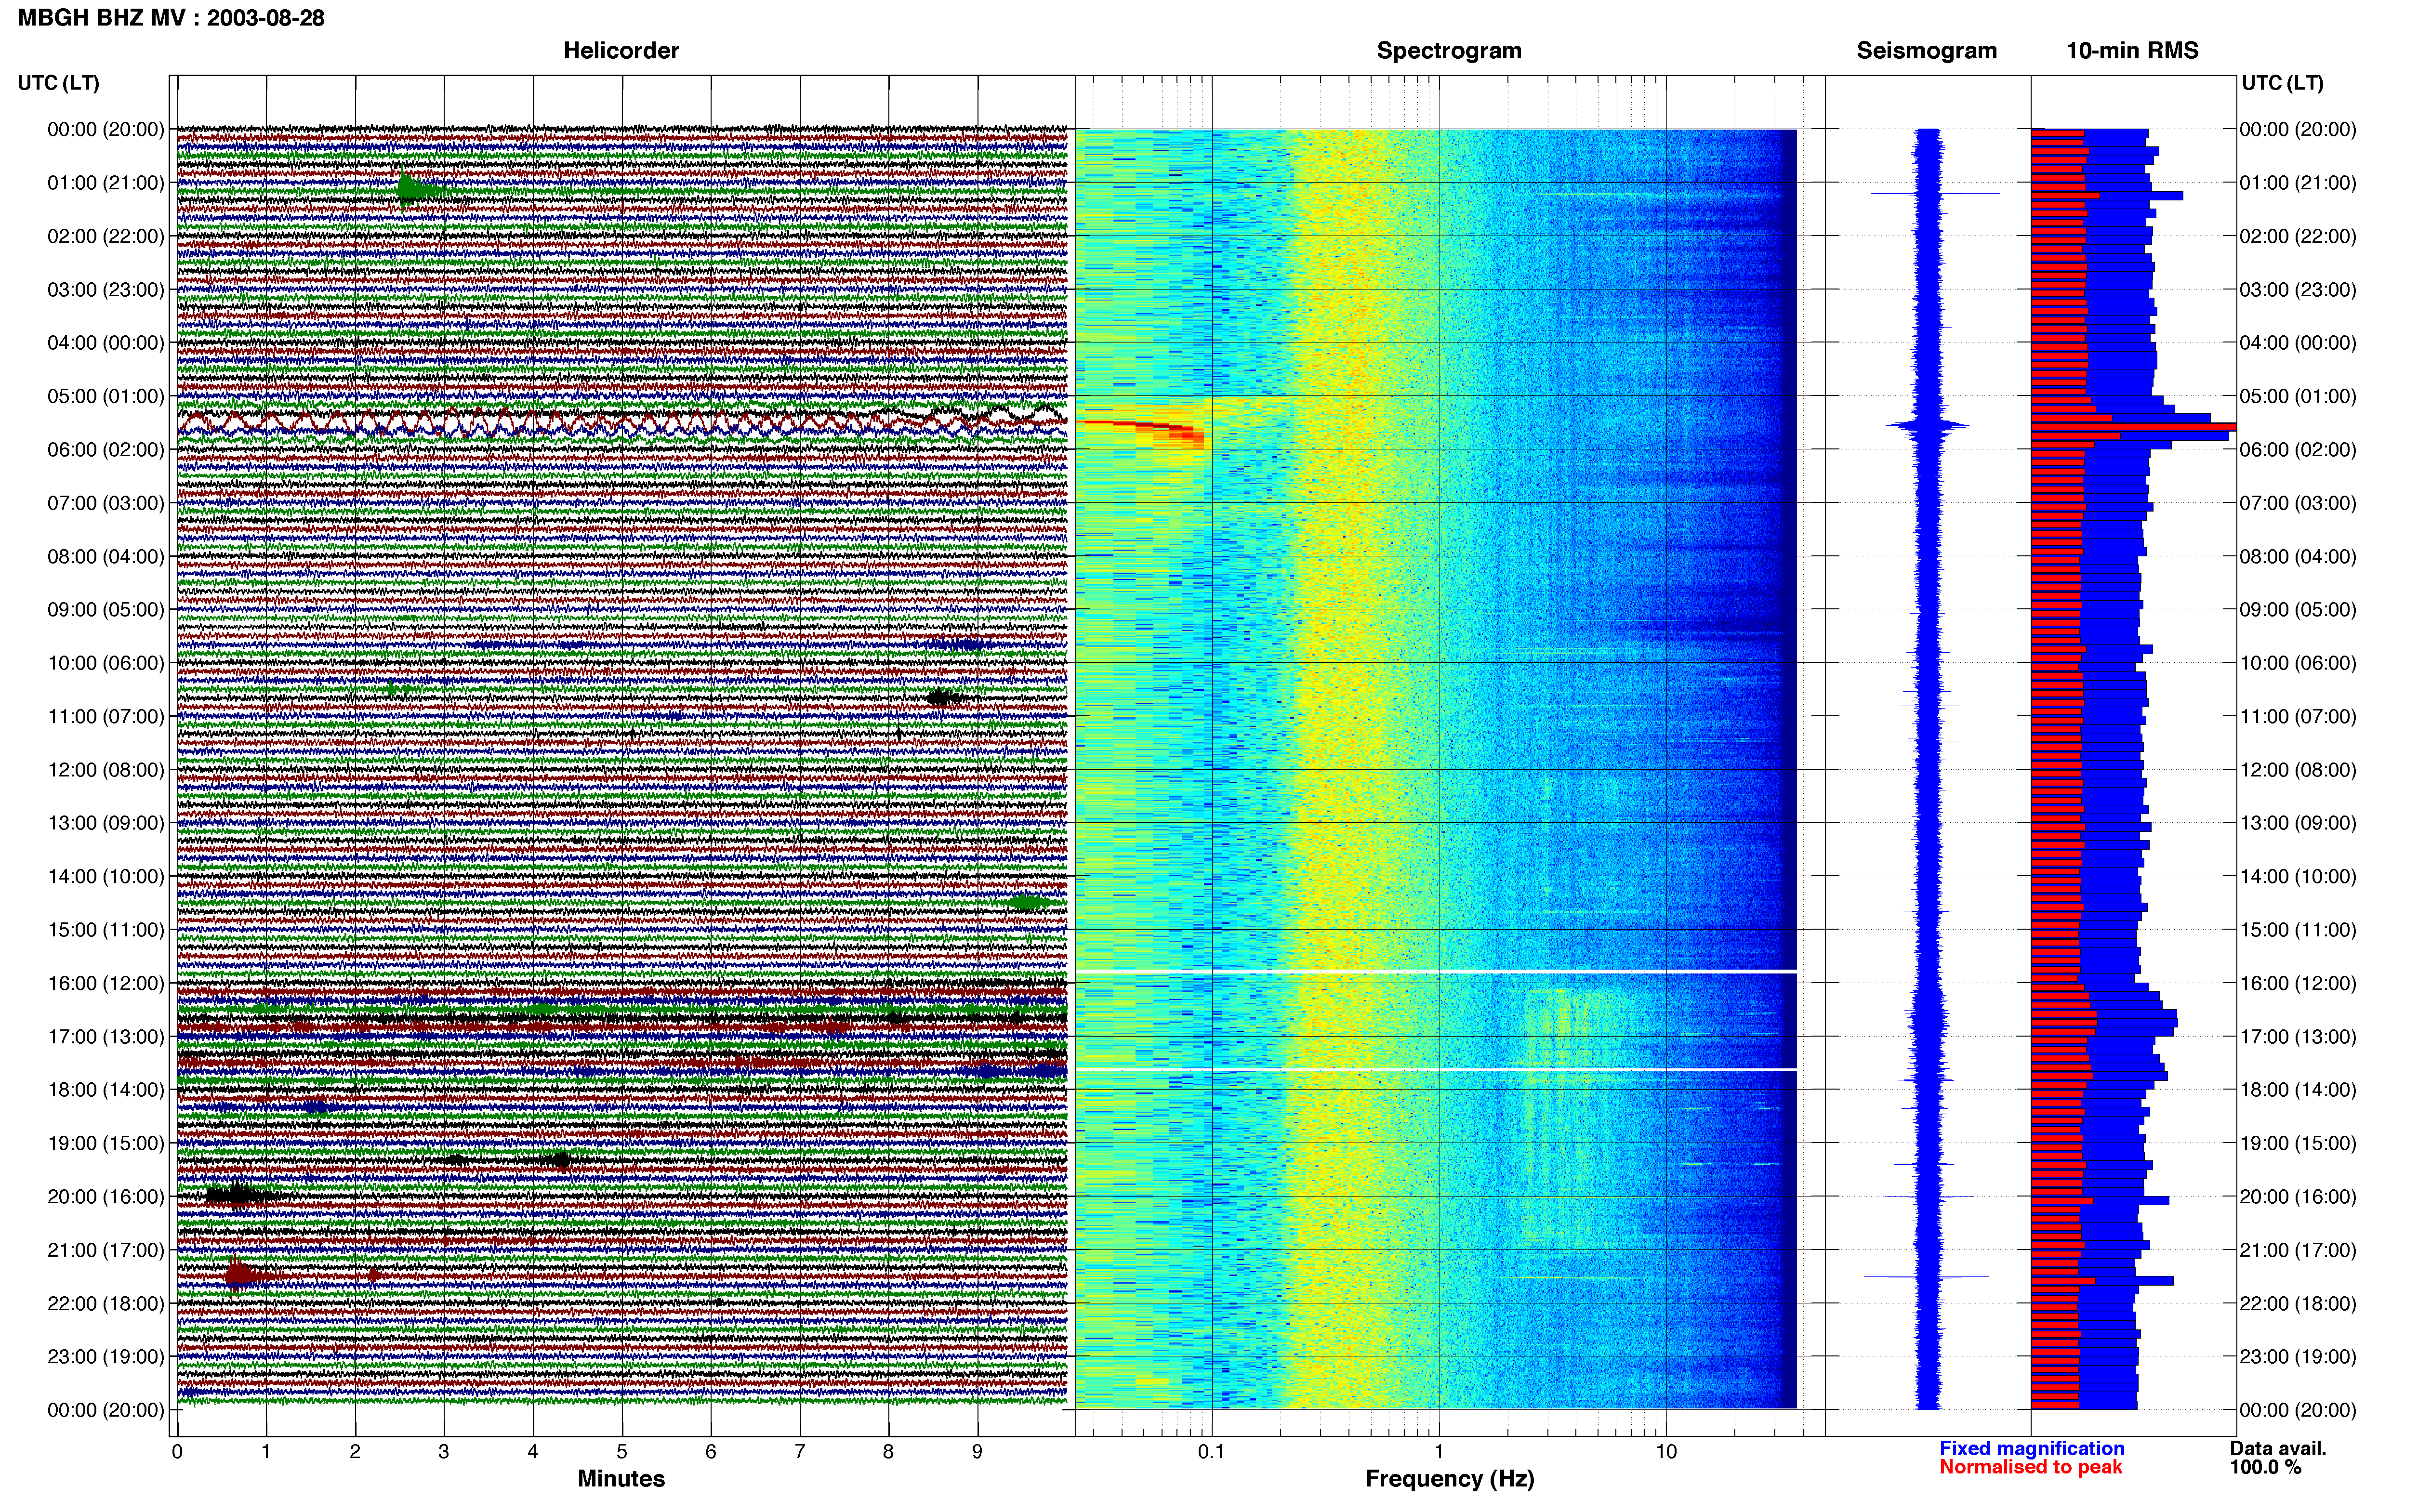
Task: Click the black helicorder event near 20:00
Action: (238, 1195)
